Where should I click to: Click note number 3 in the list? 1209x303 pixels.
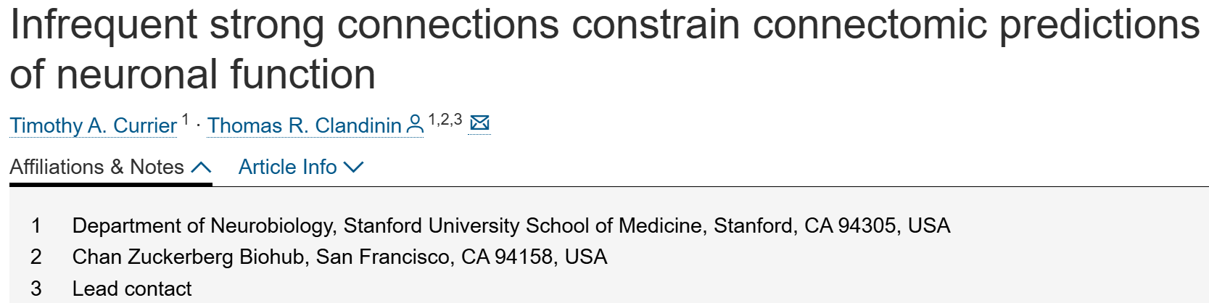(36, 289)
